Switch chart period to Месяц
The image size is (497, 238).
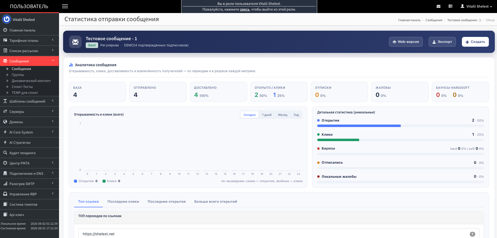(x=283, y=115)
